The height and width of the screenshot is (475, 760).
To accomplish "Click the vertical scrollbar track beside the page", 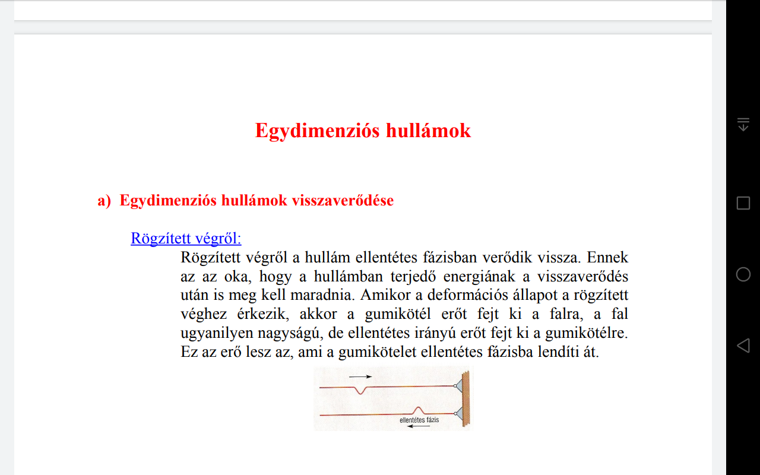I will [718, 237].
